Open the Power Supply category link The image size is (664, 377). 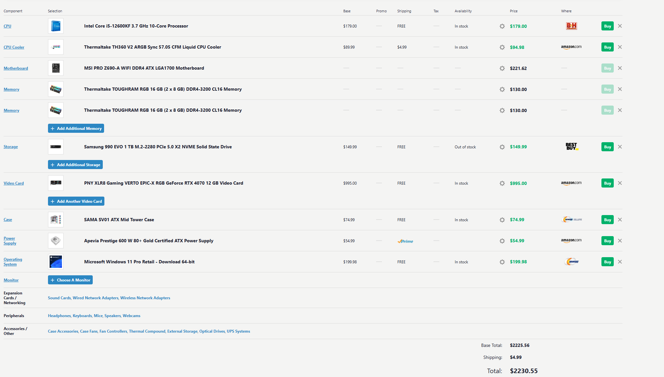10,241
